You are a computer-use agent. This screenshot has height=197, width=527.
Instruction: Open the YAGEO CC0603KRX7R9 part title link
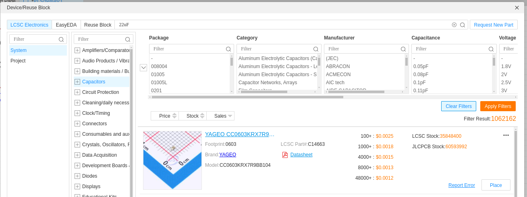240,134
